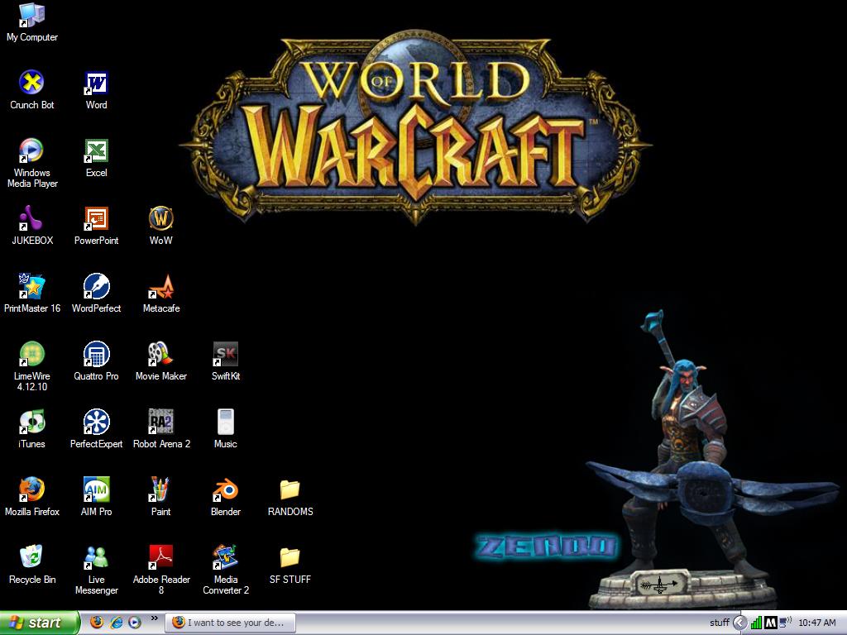
Task: Expand hidden system tray icons arrow
Action: tap(740, 623)
